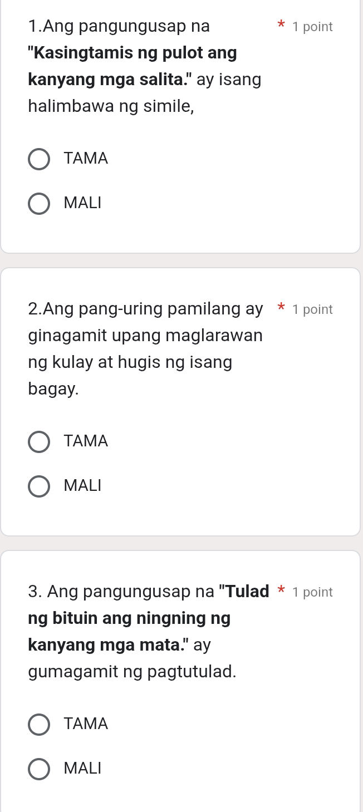Click the 1 point label on question 2
The image size is (363, 812).
coord(312,309)
